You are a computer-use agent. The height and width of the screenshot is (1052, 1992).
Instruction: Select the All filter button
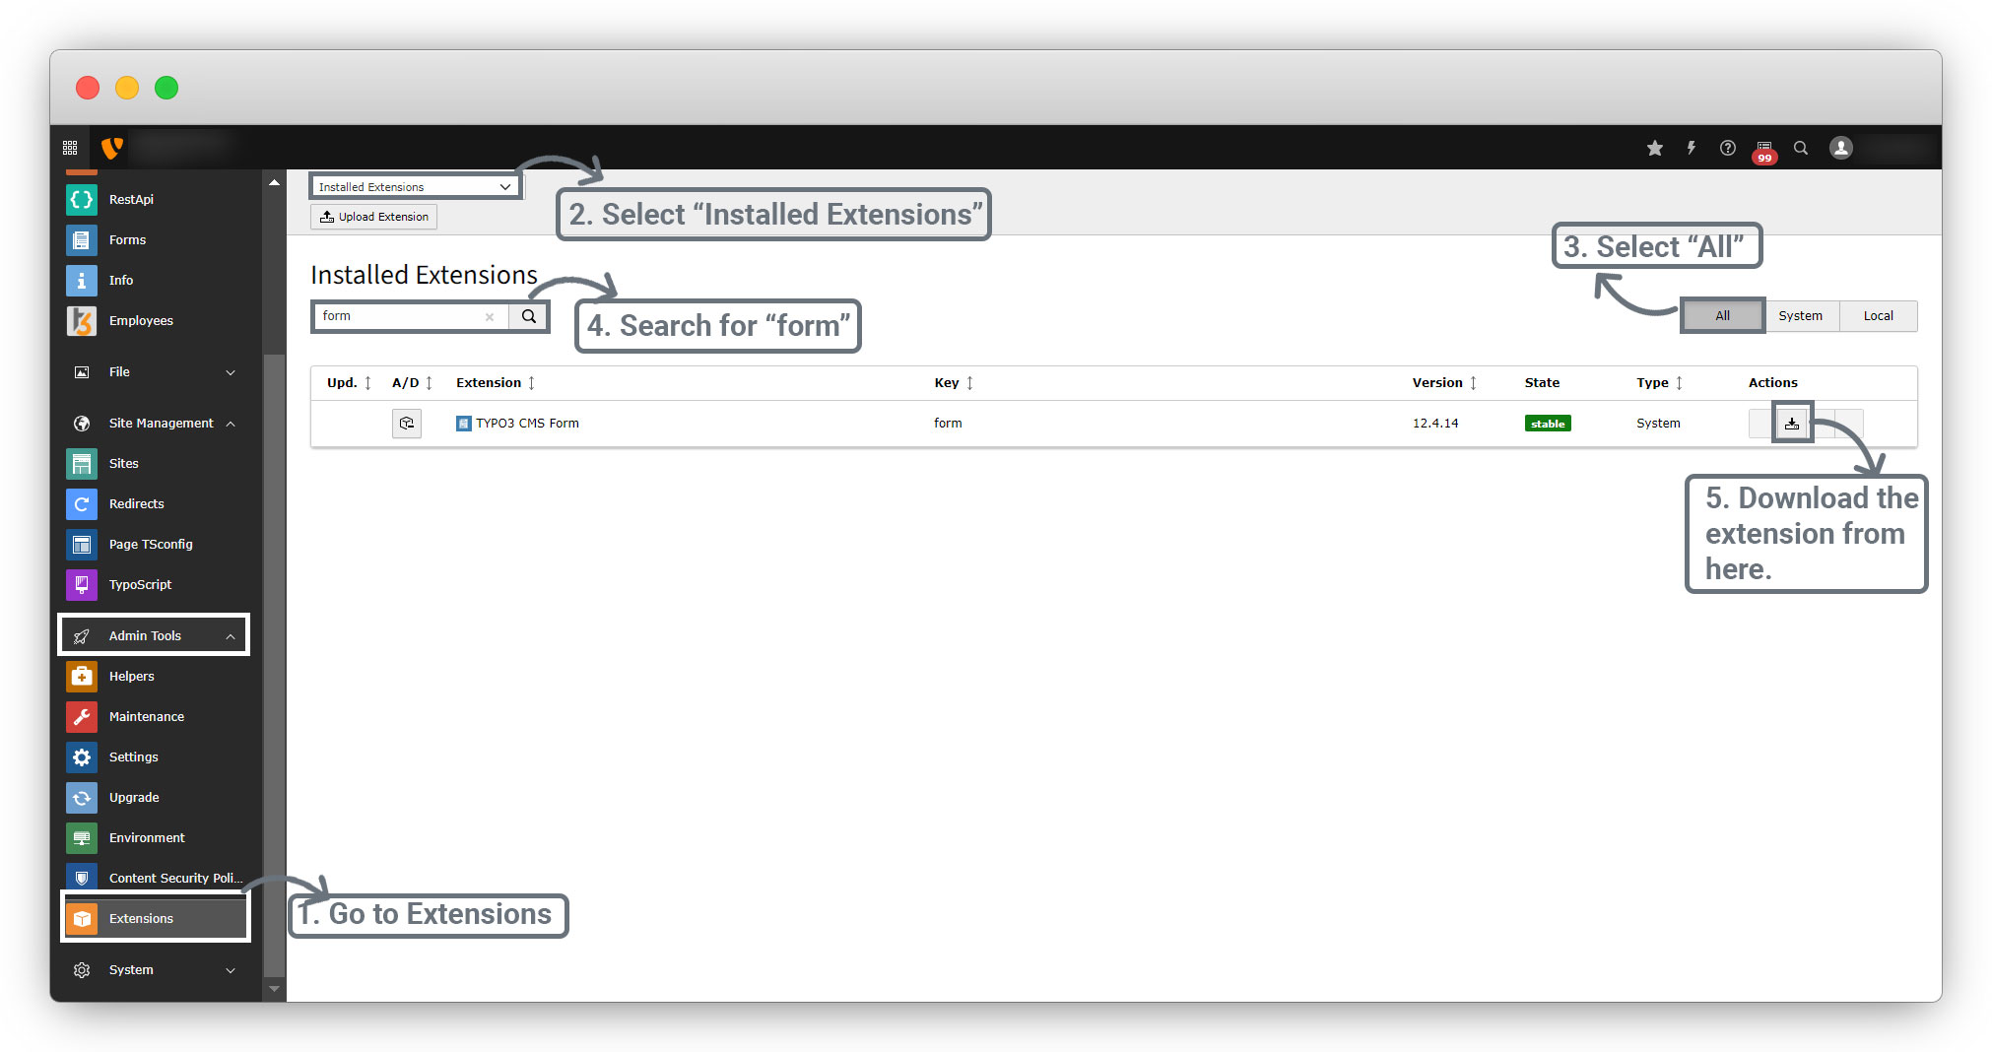1721,316
